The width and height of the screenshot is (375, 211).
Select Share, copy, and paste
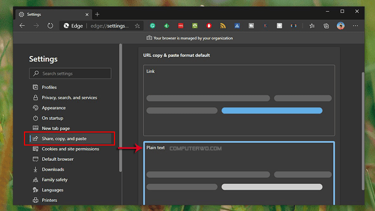(x=70, y=138)
